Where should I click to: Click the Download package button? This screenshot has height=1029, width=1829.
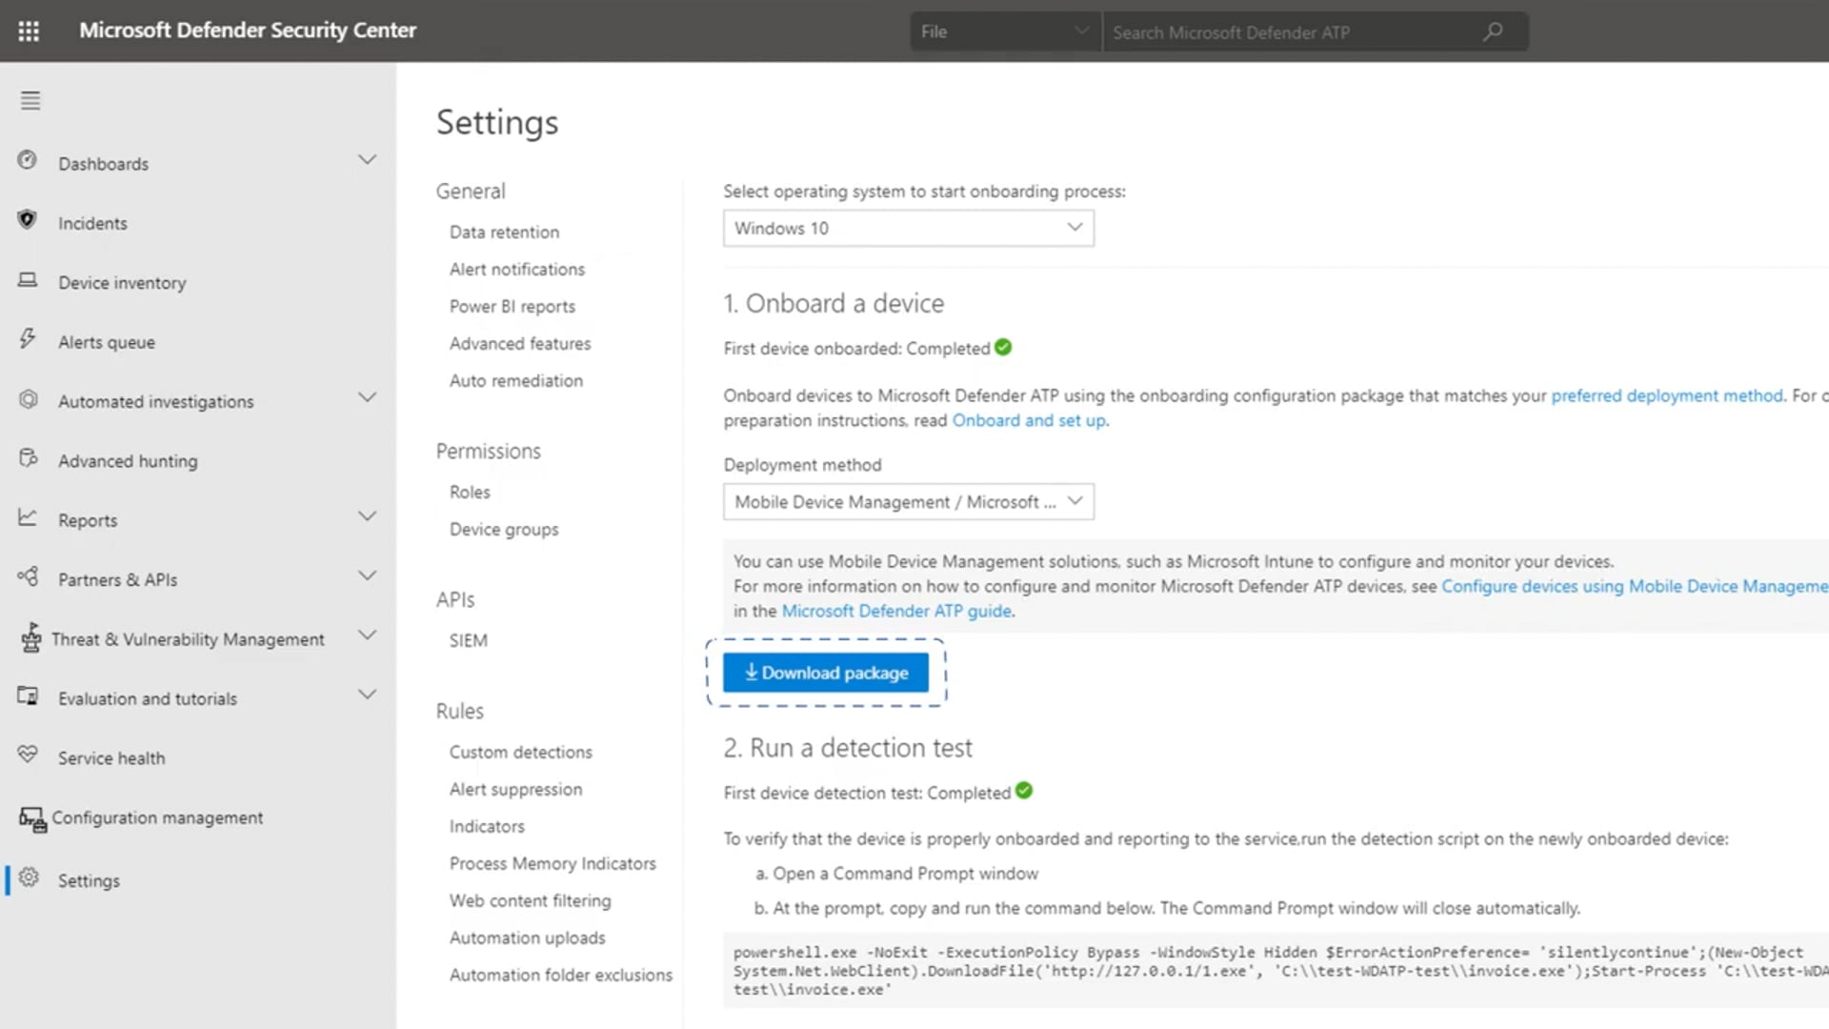point(825,672)
